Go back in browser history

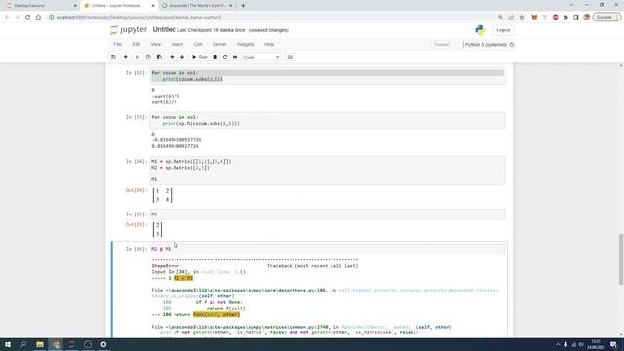(7, 18)
